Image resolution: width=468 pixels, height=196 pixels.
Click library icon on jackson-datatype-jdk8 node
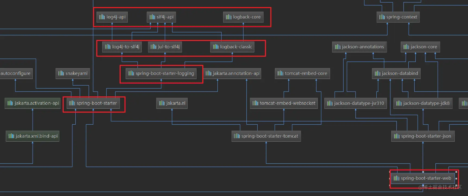[399, 103]
